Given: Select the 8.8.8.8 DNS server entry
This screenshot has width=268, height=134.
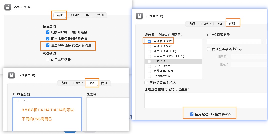Looking at the screenshot, I should [x=21, y=100].
